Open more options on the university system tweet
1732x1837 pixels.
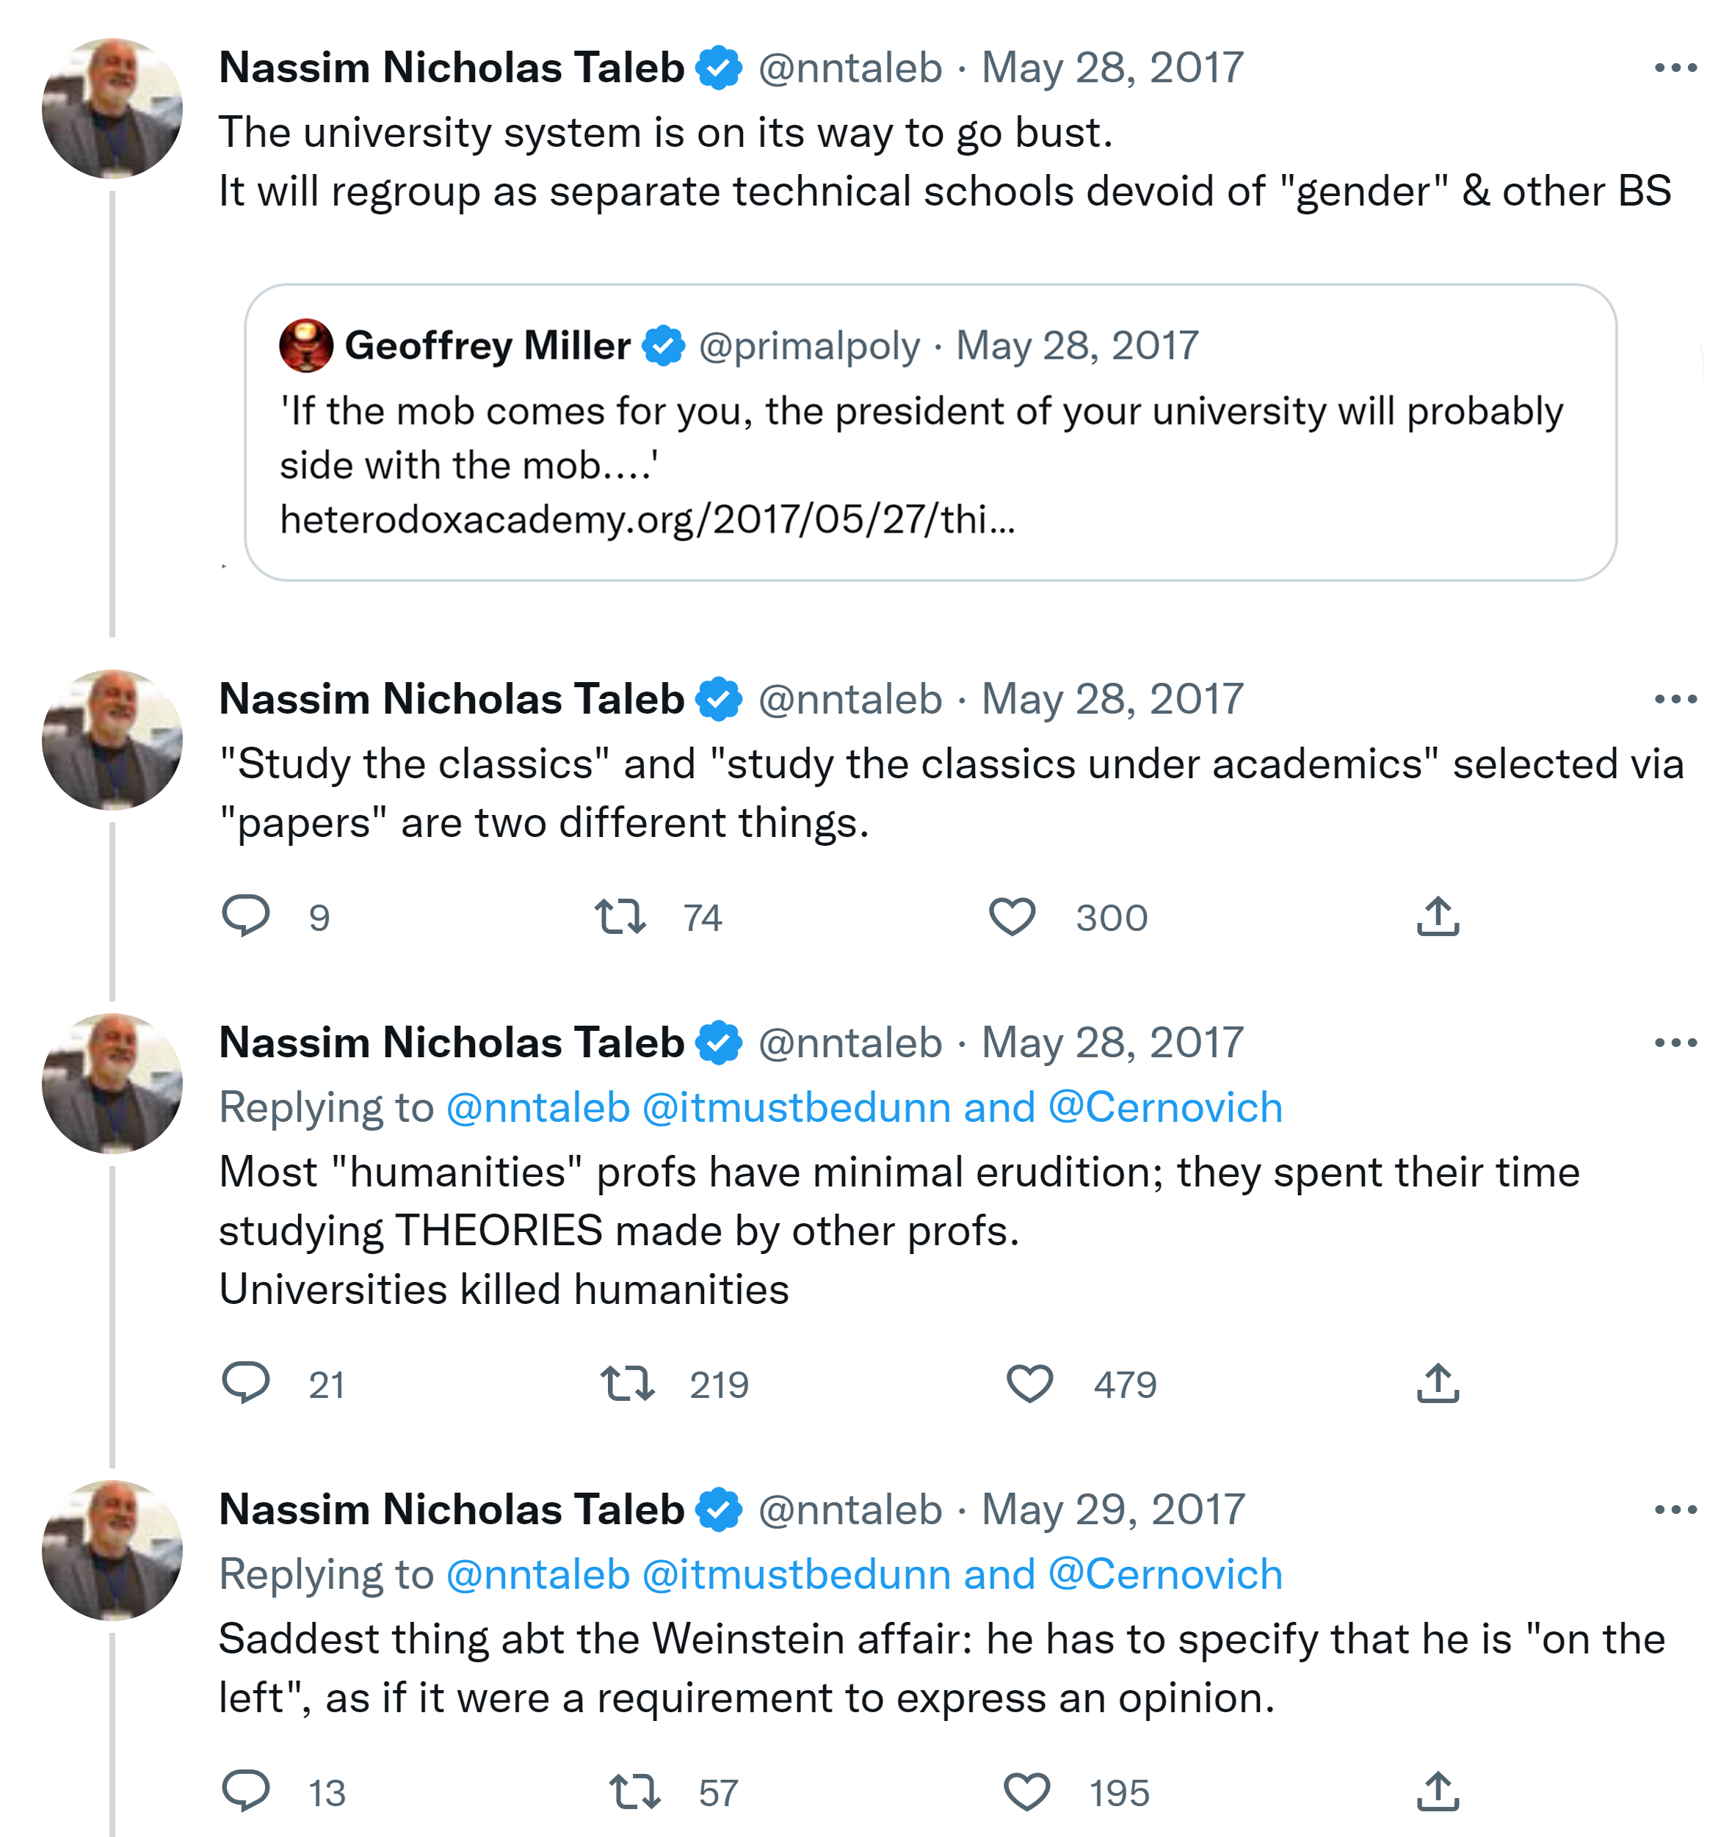point(1675,68)
